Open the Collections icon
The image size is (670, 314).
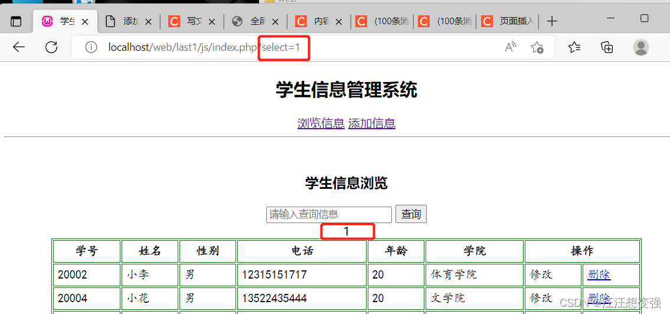(x=607, y=47)
